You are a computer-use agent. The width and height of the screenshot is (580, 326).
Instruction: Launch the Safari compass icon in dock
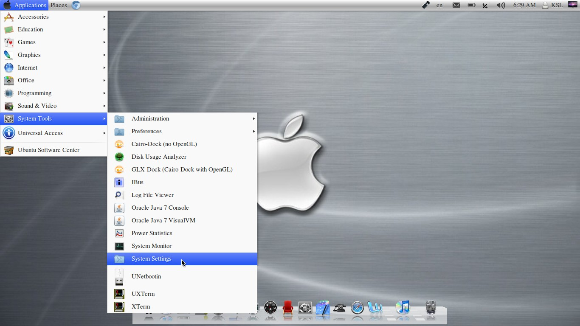pyautogui.click(x=358, y=308)
